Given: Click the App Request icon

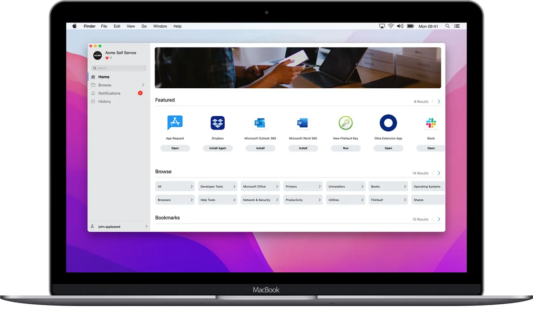Looking at the screenshot, I should pos(175,122).
